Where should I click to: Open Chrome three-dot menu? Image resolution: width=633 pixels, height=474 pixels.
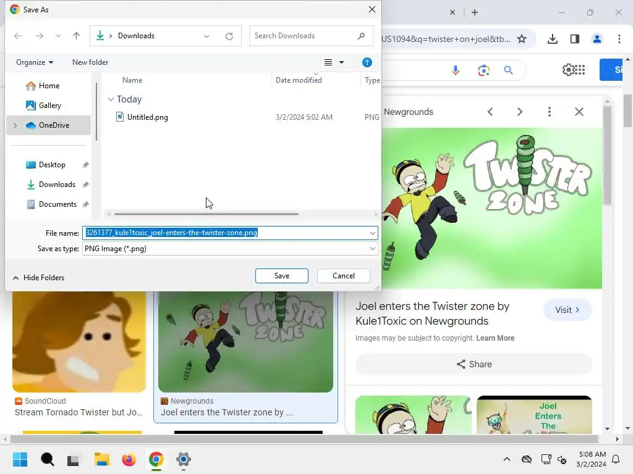pos(619,39)
